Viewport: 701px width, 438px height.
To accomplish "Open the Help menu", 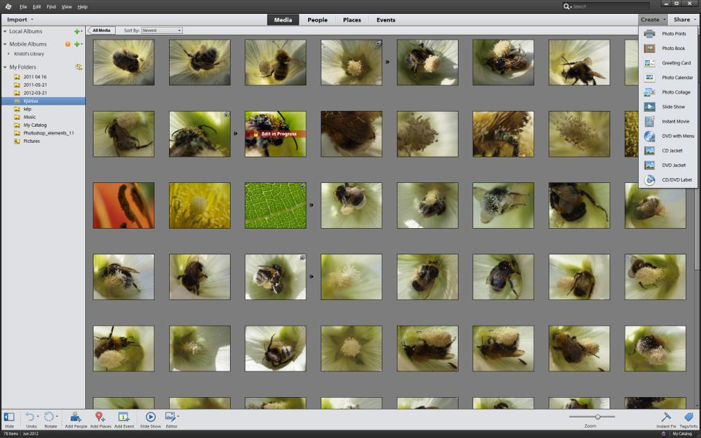I will [82, 7].
